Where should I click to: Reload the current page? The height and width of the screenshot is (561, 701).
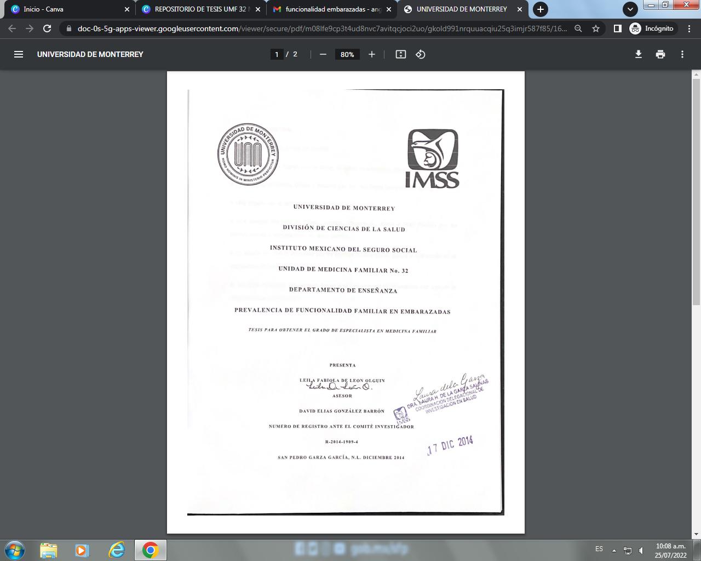pyautogui.click(x=47, y=28)
